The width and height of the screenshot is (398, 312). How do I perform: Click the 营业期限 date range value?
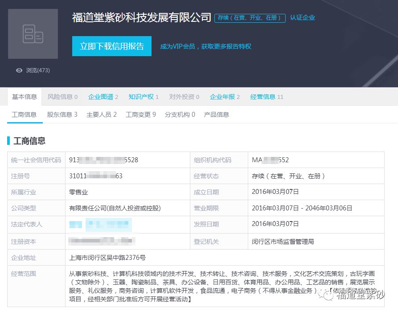[x=302, y=208]
